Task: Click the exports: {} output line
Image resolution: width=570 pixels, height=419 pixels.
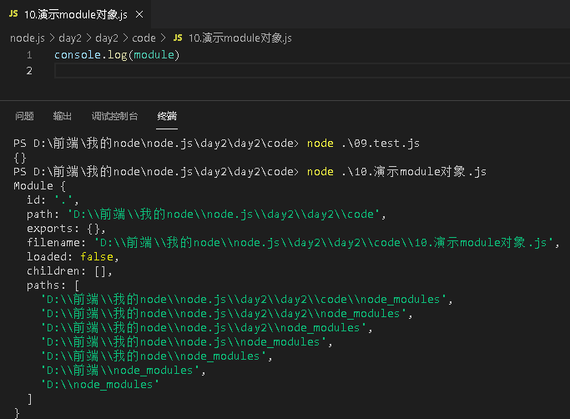Action: click(66, 229)
